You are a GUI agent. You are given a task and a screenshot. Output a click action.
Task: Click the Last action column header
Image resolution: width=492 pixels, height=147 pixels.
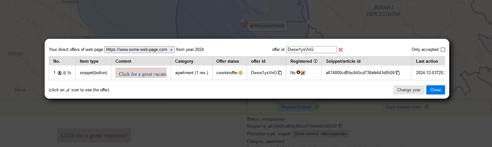[x=427, y=61]
